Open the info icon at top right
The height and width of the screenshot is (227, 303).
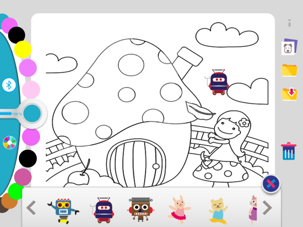[x=289, y=23]
